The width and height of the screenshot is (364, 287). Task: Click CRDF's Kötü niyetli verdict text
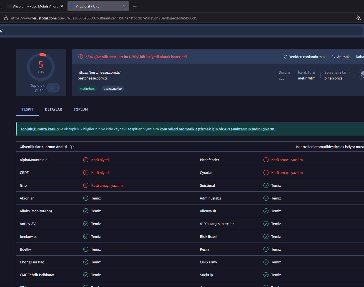[x=101, y=173]
